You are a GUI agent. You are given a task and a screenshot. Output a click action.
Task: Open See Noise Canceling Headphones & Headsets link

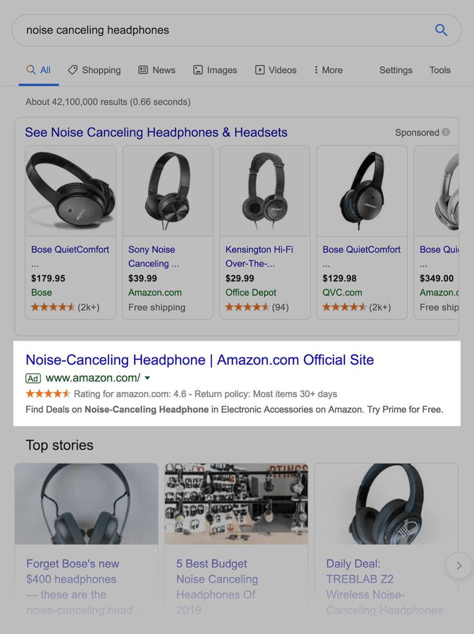156,132
